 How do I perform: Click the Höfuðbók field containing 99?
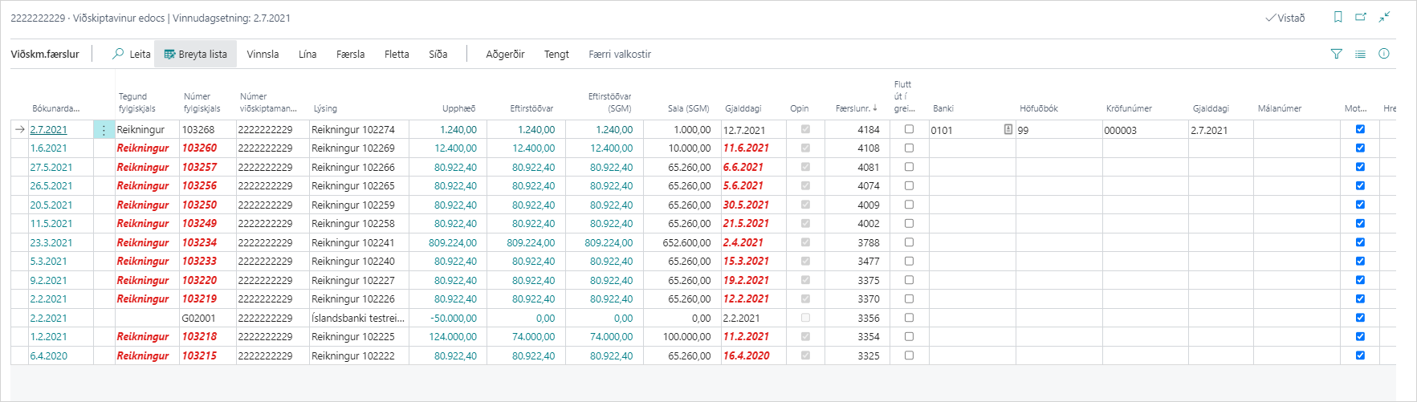(x=1057, y=130)
